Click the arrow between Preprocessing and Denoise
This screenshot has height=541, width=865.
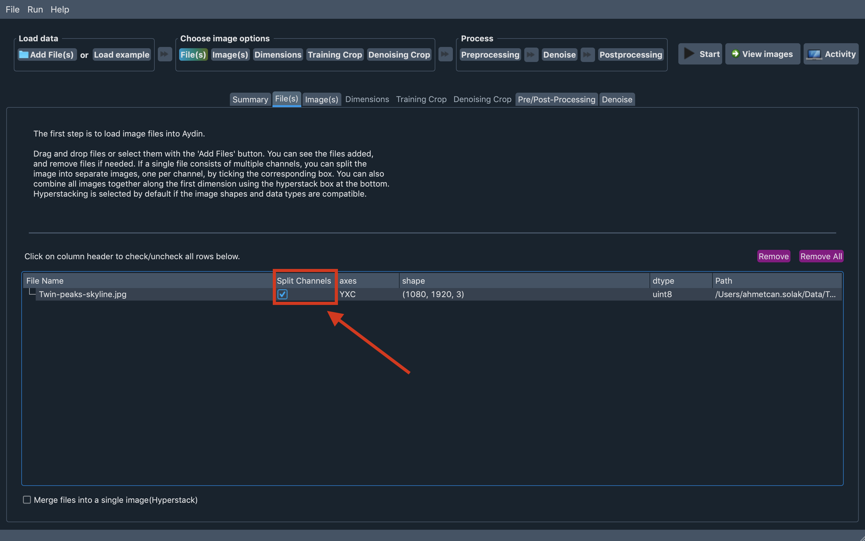click(x=531, y=55)
